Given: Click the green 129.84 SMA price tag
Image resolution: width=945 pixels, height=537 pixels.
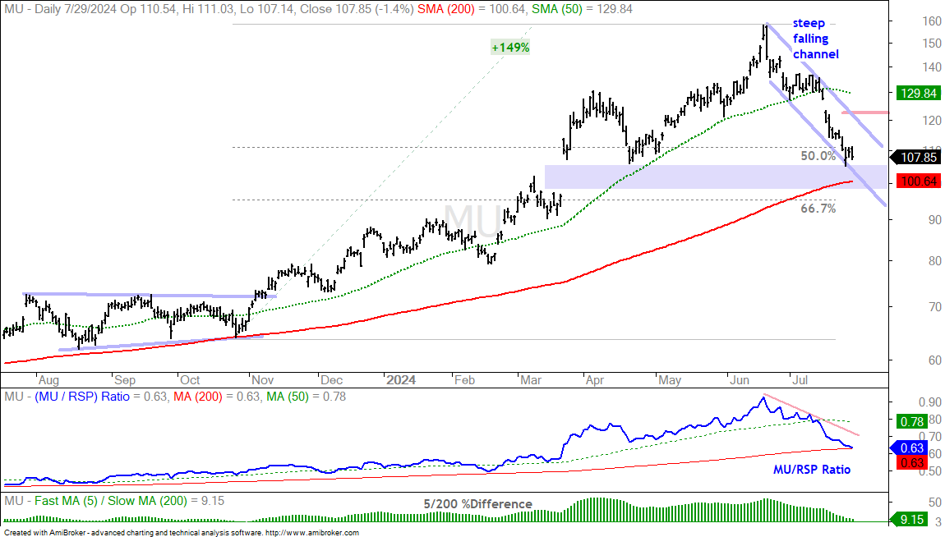Looking at the screenshot, I should tap(918, 94).
